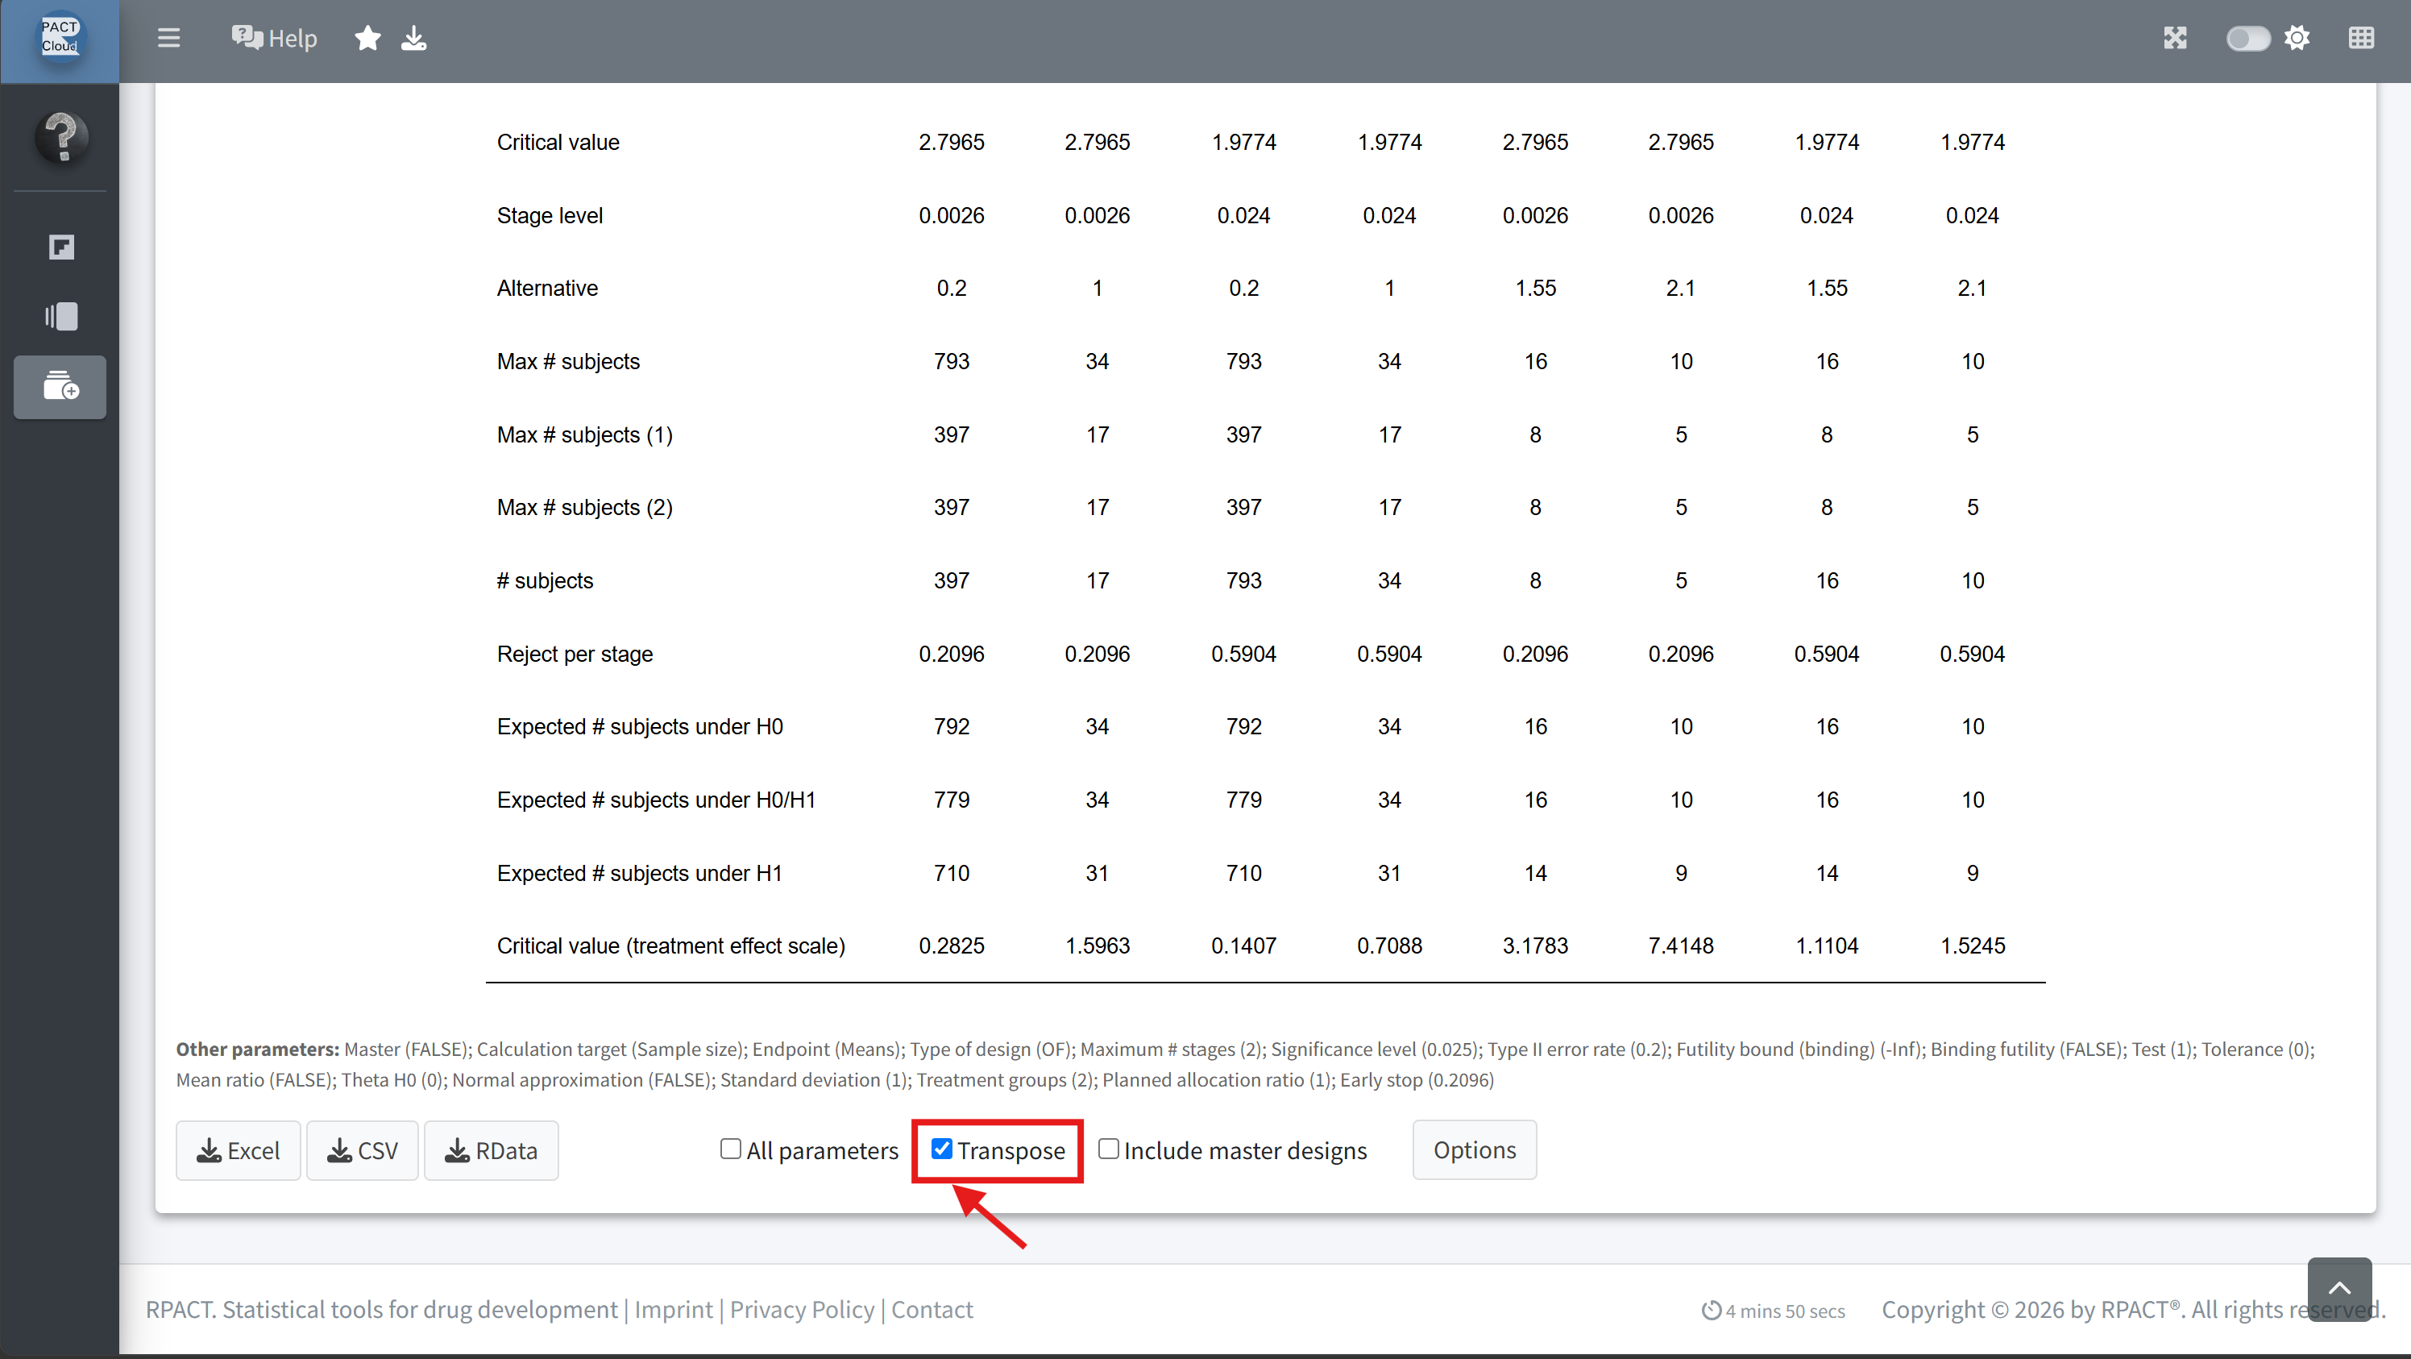Click the value 1.1104 in table
This screenshot has height=1359, width=2411.
click(x=1827, y=946)
